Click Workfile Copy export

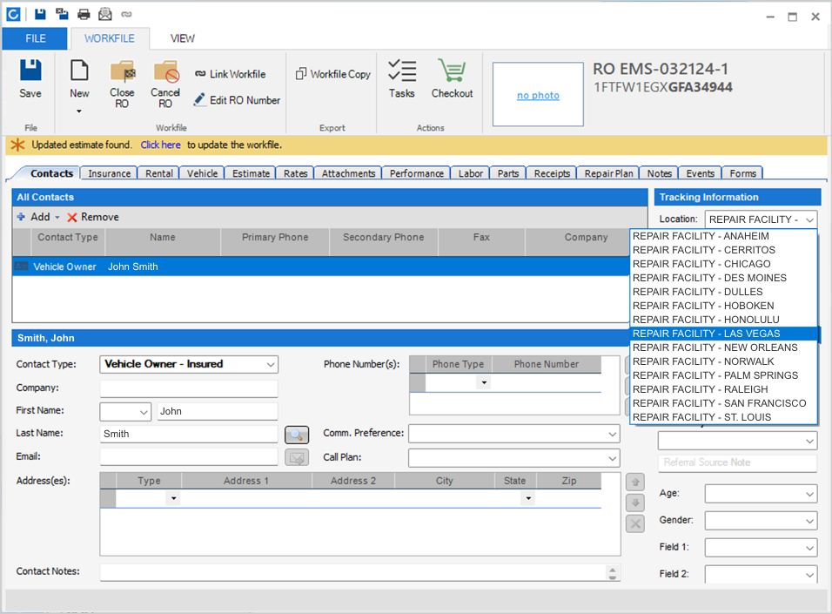(x=332, y=74)
